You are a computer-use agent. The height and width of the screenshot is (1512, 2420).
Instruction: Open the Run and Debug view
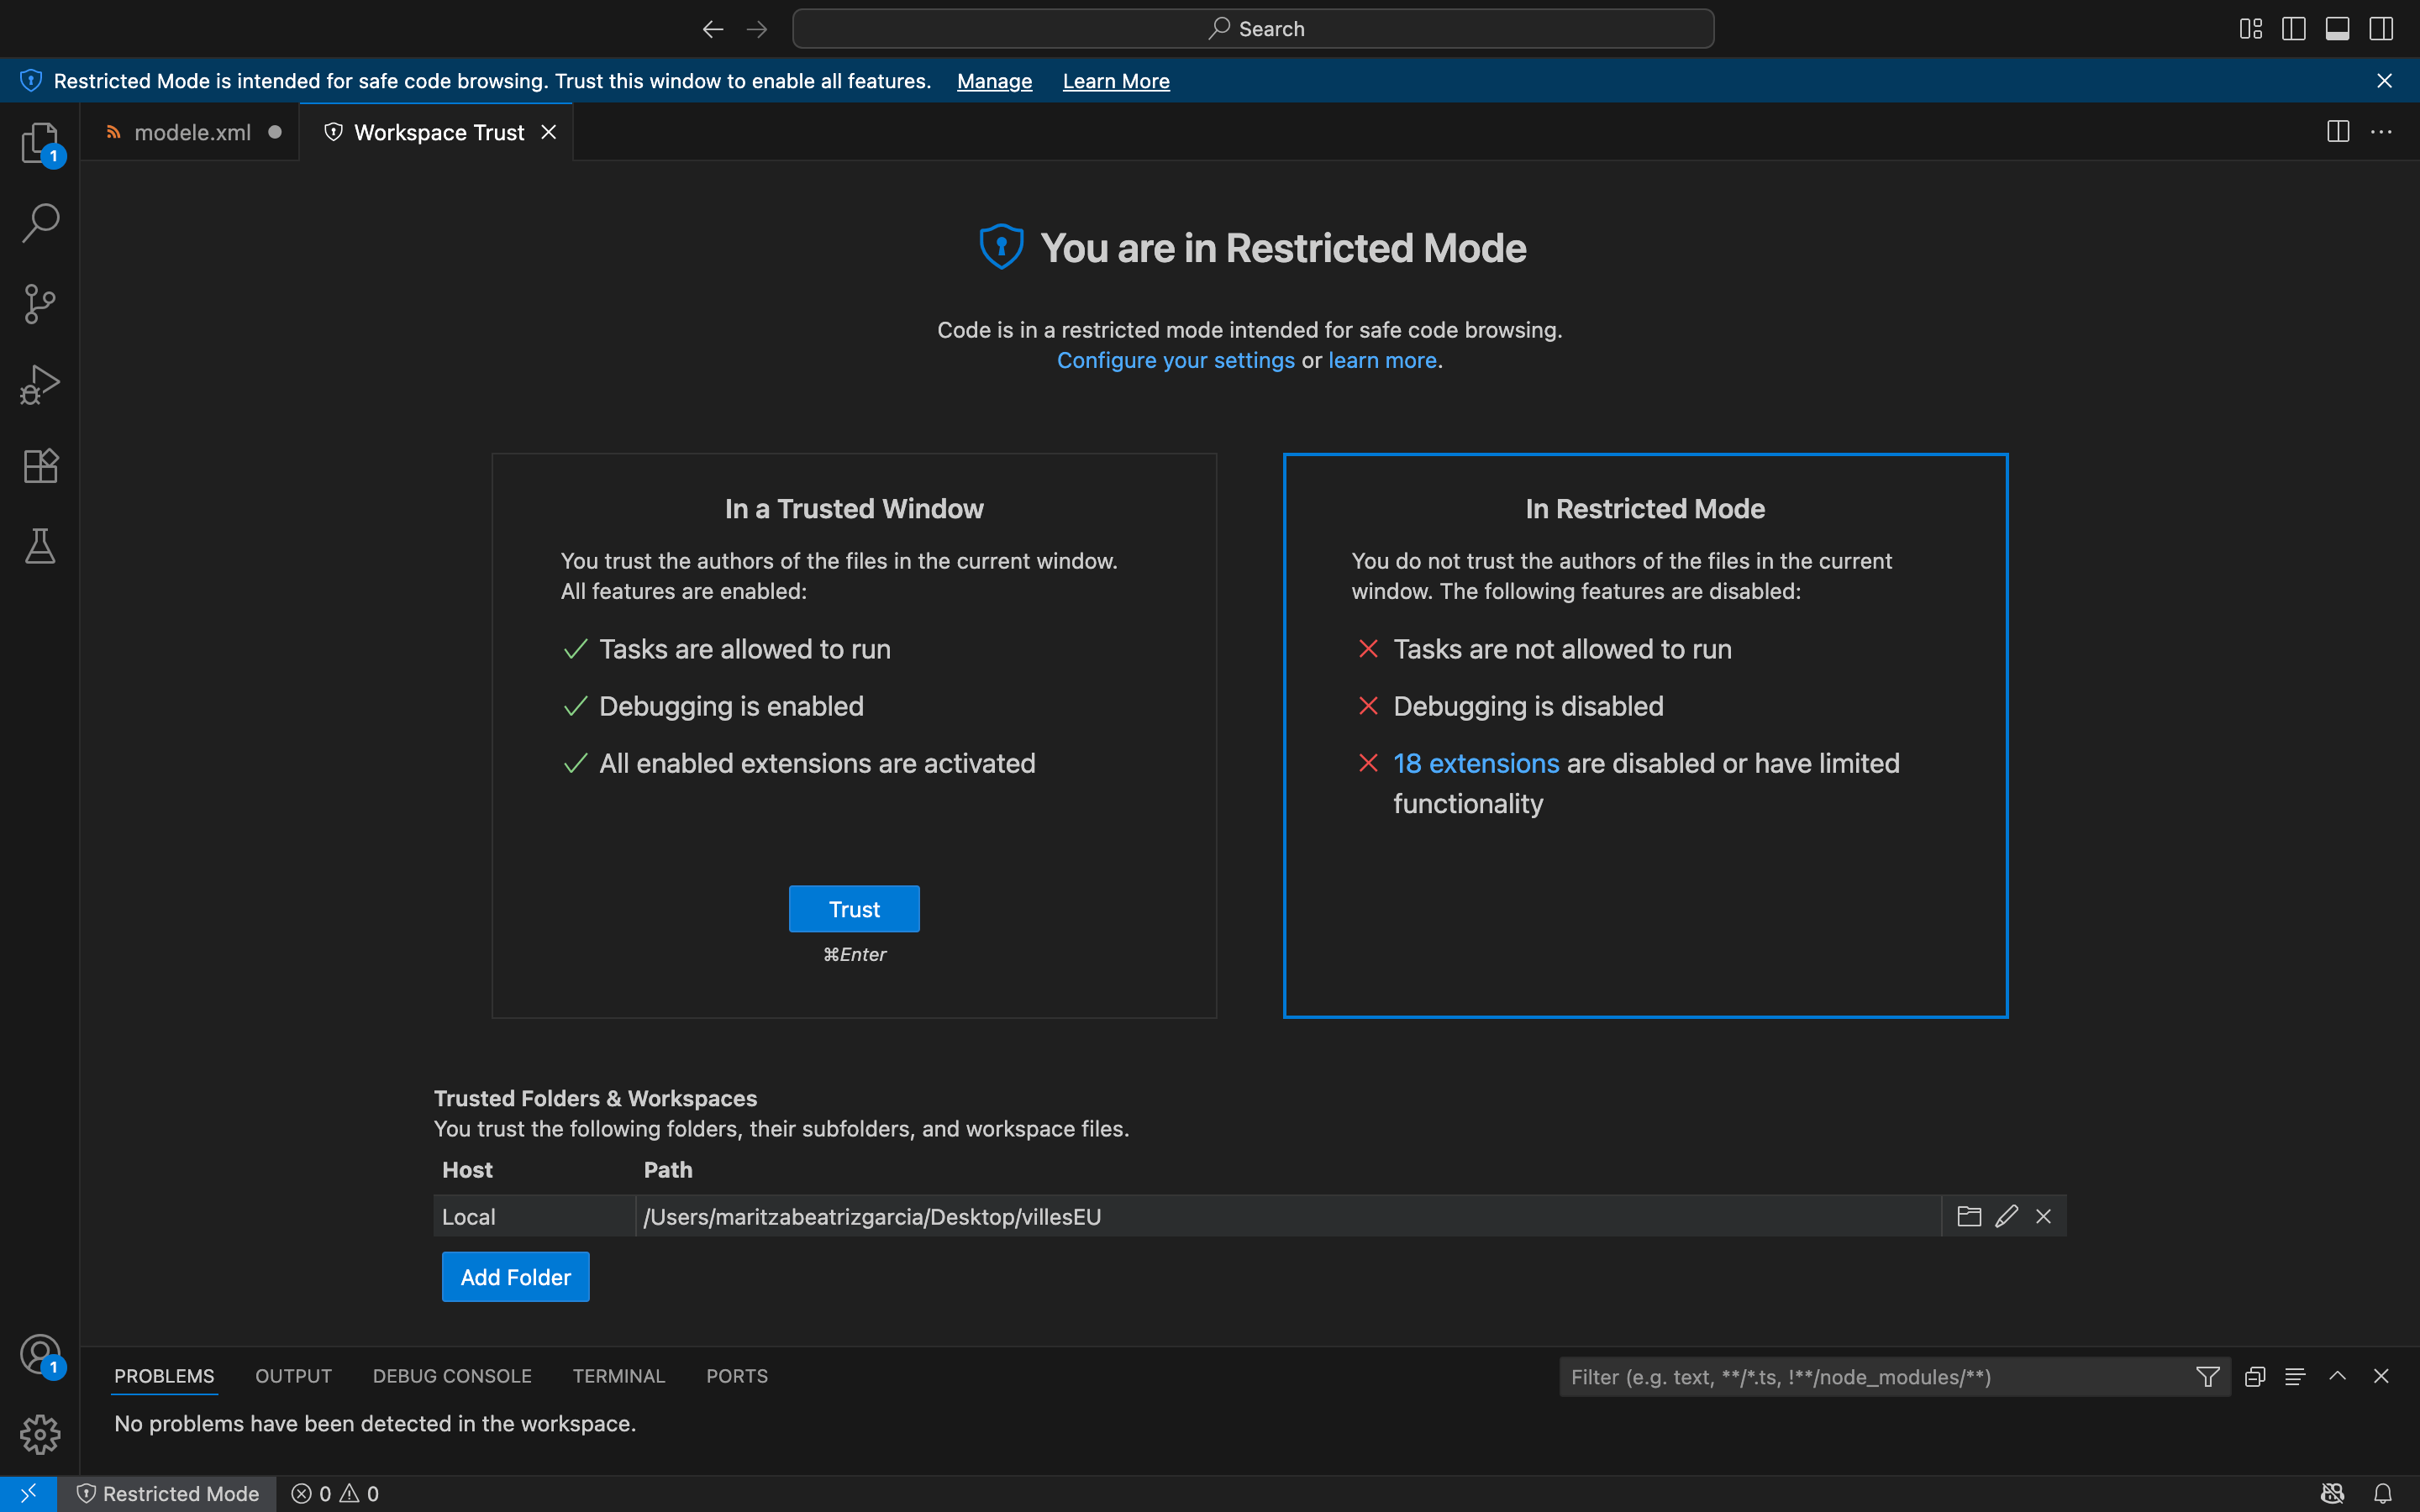40,383
